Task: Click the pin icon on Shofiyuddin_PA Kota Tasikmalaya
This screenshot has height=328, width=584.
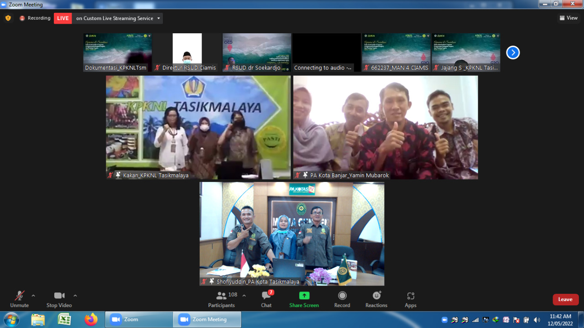Action: pos(212,281)
